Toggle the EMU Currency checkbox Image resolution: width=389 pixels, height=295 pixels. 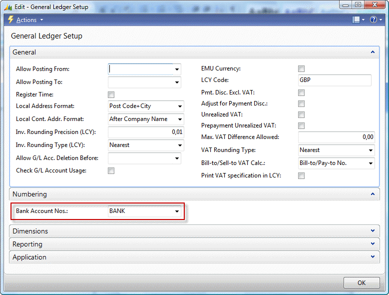coord(302,69)
